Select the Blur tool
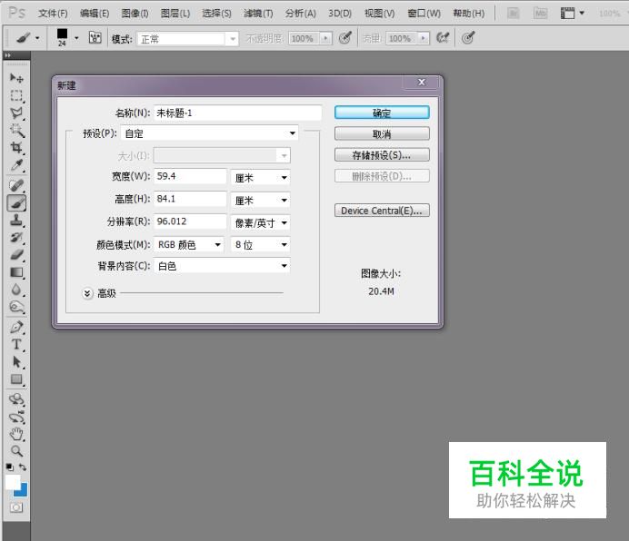The height and width of the screenshot is (541, 629). [16, 290]
